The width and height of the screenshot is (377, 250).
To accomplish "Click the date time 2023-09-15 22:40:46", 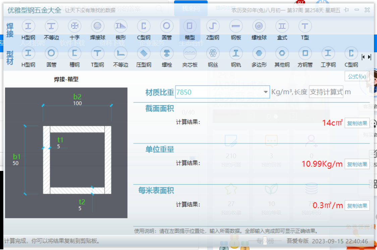I will pos(340,241).
